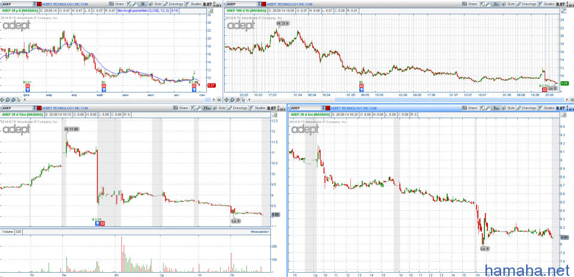This screenshot has width=574, height=277.
Task: Open Studies in the 15m chart toolbar
Action: 257,108
